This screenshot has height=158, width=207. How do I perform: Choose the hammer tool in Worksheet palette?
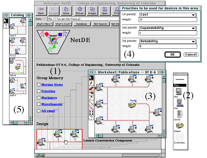(91, 98)
